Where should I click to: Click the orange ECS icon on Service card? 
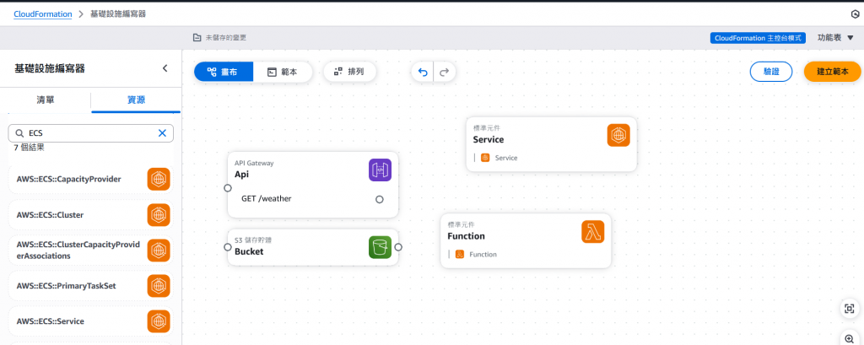tap(618, 135)
